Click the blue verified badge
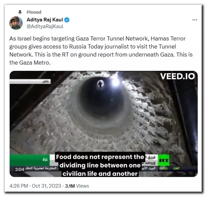Viewport: 208px width, 198px height. point(67,20)
